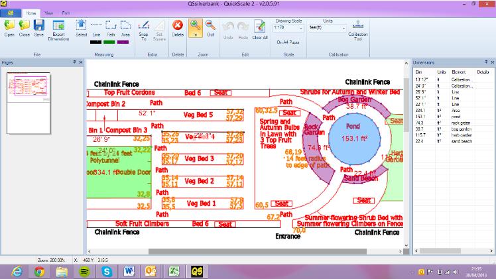Enable the Snap To tool
Screen dimensions: 496x279
144,30
